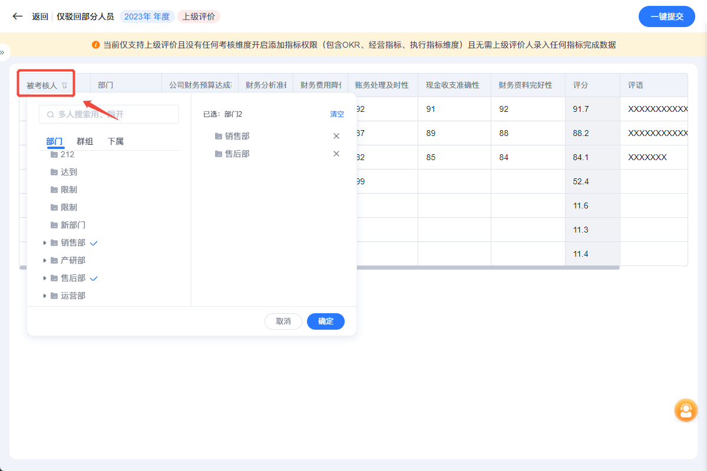The width and height of the screenshot is (707, 471).
Task: Click the 取消 button
Action: pyautogui.click(x=283, y=321)
